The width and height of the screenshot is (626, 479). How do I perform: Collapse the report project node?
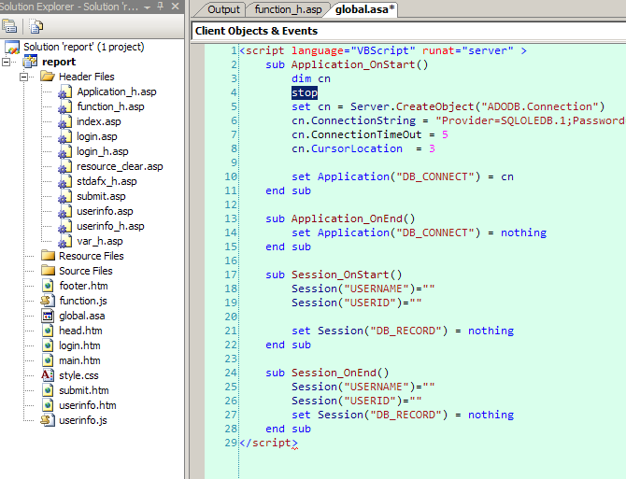click(6, 62)
